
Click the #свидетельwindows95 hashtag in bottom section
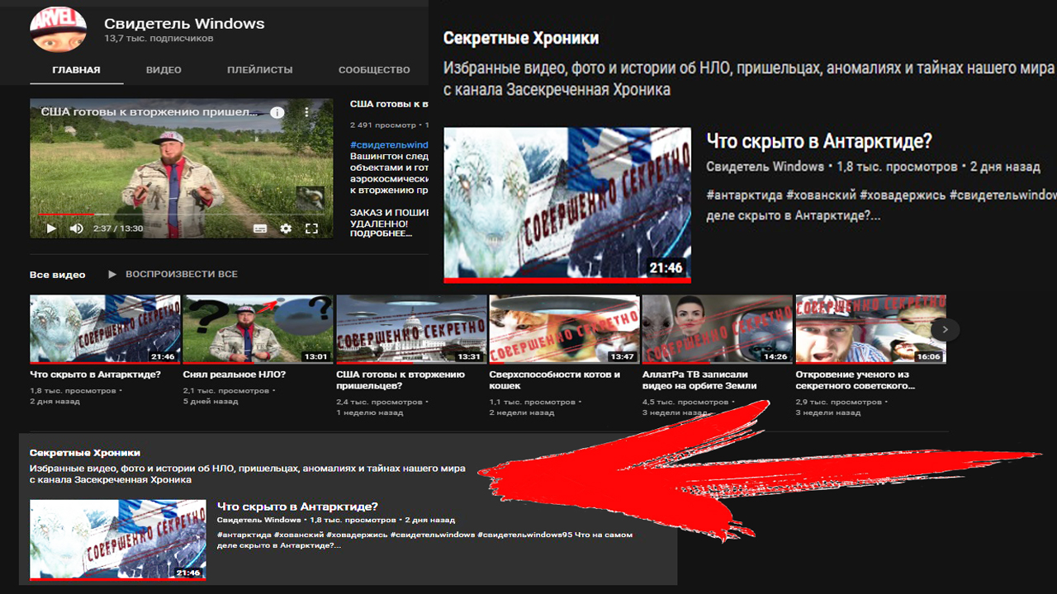[524, 535]
